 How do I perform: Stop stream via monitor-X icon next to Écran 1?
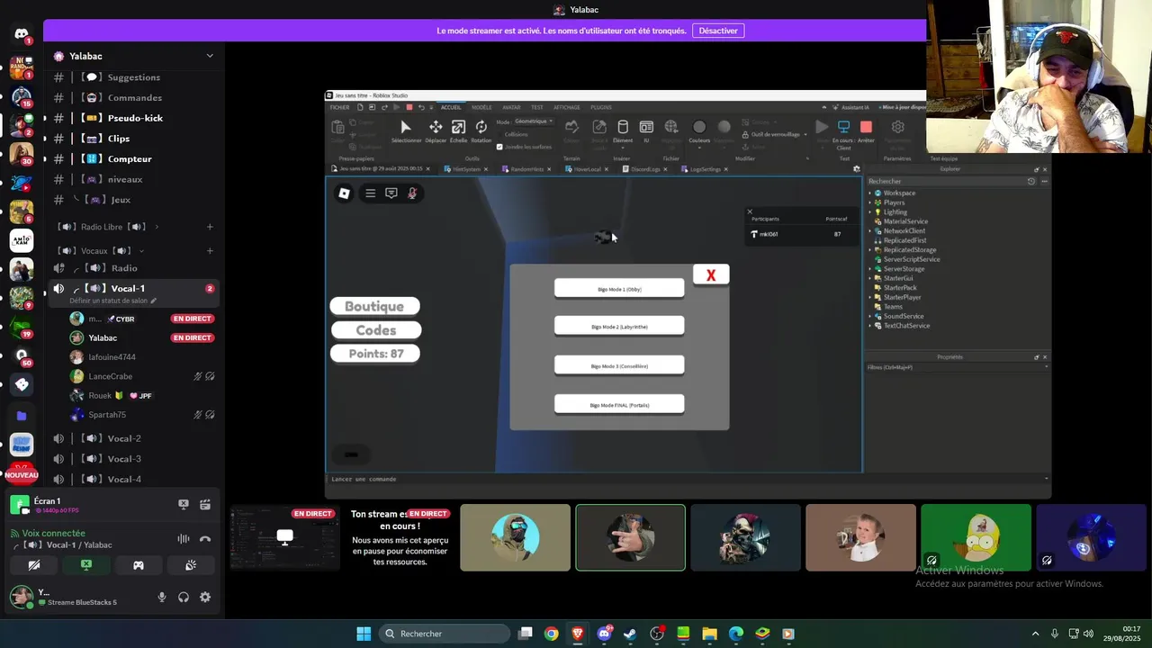point(184,505)
